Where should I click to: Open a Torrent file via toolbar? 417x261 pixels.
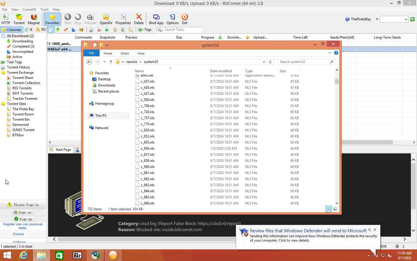pos(19,19)
